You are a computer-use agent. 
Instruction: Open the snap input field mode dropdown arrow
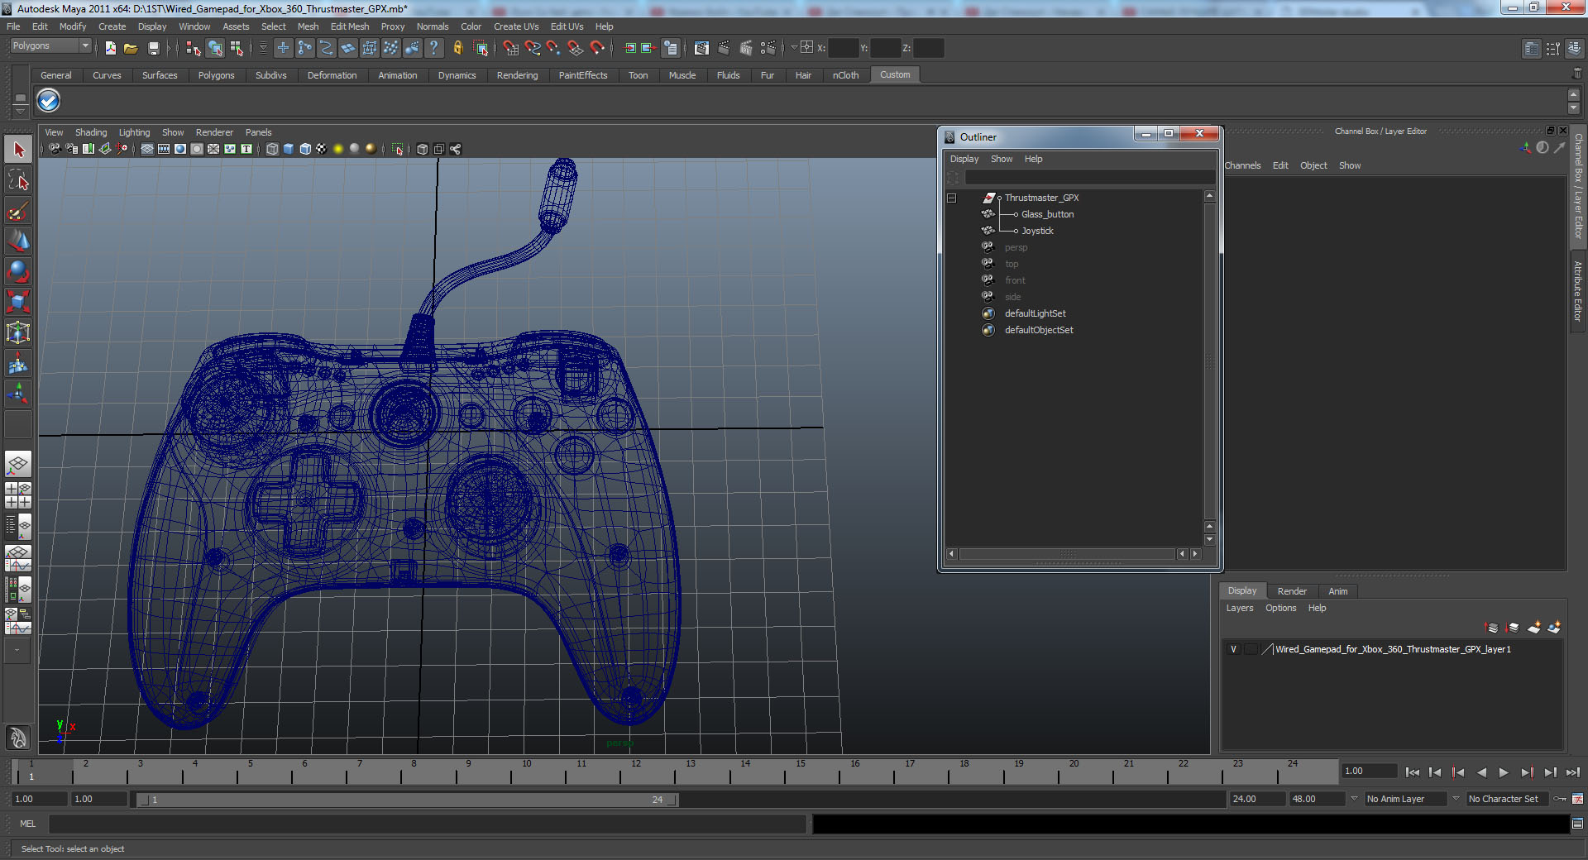tap(794, 47)
